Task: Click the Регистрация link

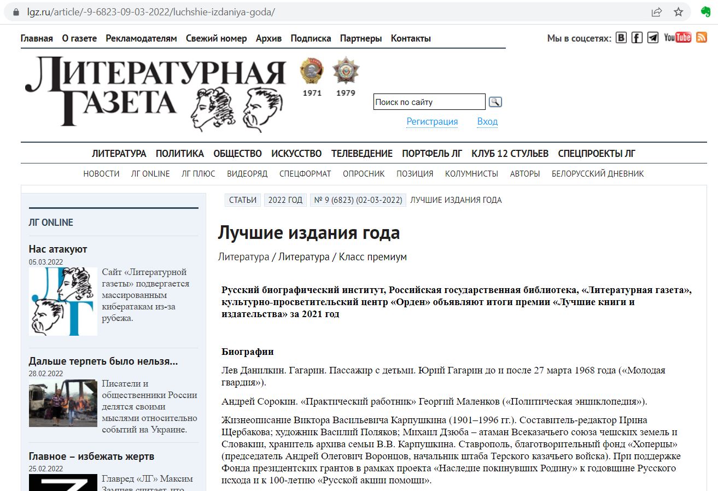Action: pos(432,121)
